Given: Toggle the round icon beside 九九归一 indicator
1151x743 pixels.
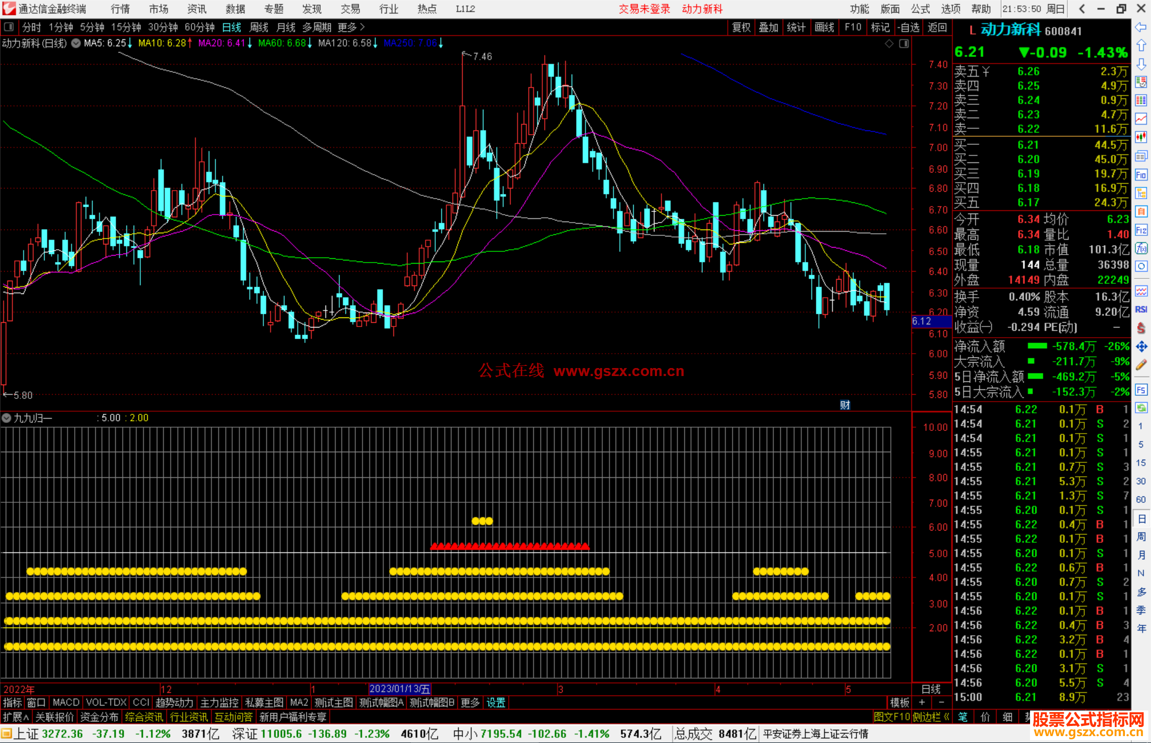Looking at the screenshot, I should point(6,418).
